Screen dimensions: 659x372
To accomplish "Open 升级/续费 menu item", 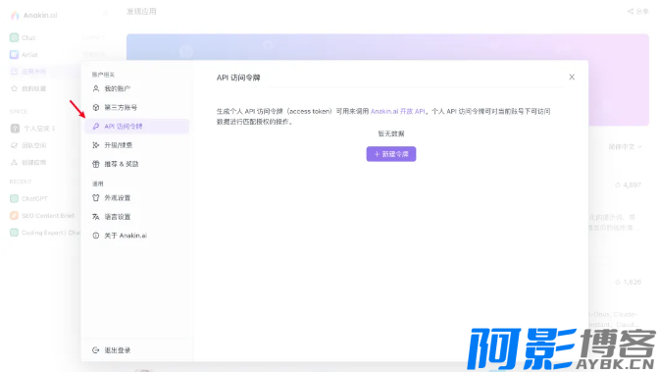I will pos(136,145).
